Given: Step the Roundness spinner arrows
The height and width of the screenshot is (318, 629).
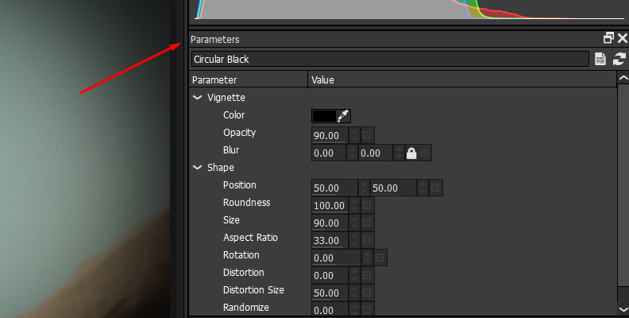Looking at the screenshot, I should [354, 206].
